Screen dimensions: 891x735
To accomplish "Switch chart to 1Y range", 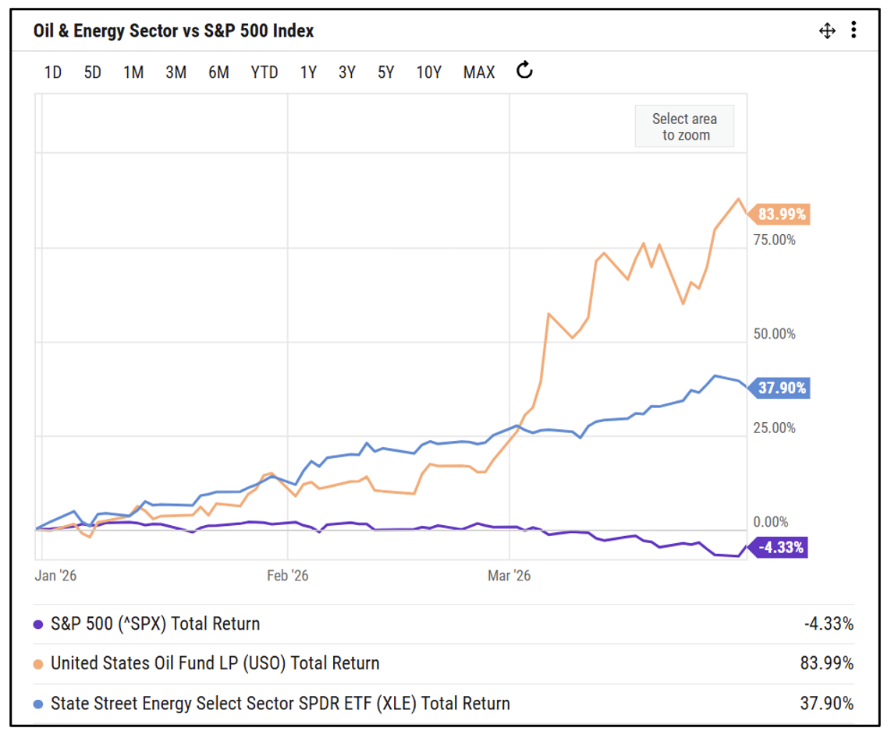I will tap(308, 73).
